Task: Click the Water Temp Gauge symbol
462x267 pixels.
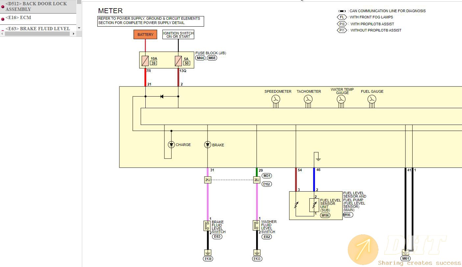Action: [x=341, y=100]
